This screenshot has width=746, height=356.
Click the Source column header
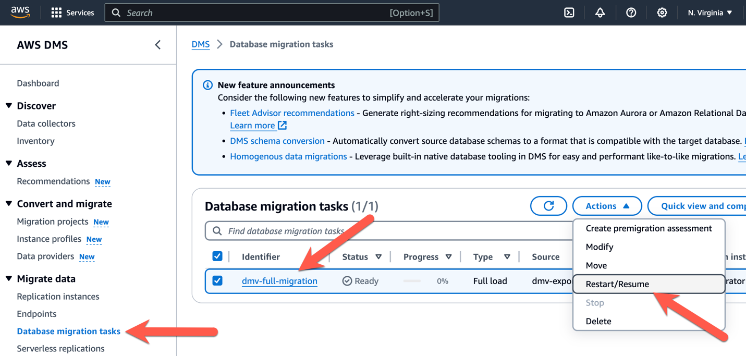545,257
